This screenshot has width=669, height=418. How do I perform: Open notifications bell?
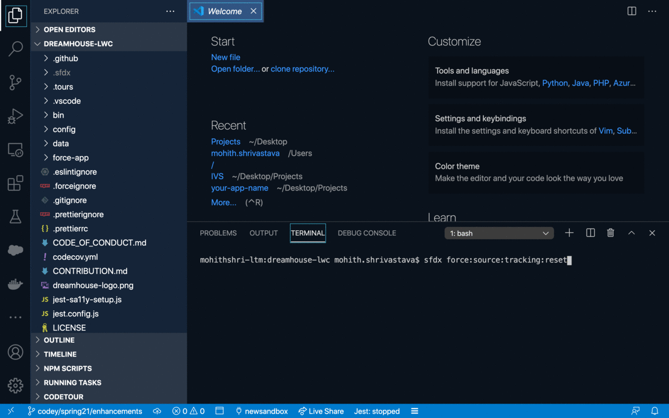coord(655,411)
